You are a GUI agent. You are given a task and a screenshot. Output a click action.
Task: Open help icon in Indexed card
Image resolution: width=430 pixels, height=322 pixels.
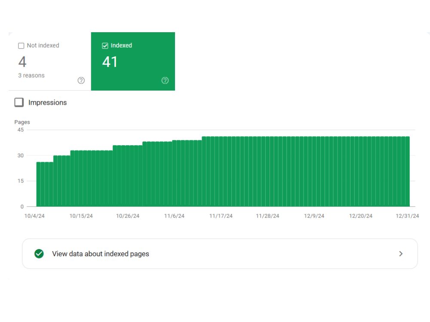(x=165, y=81)
